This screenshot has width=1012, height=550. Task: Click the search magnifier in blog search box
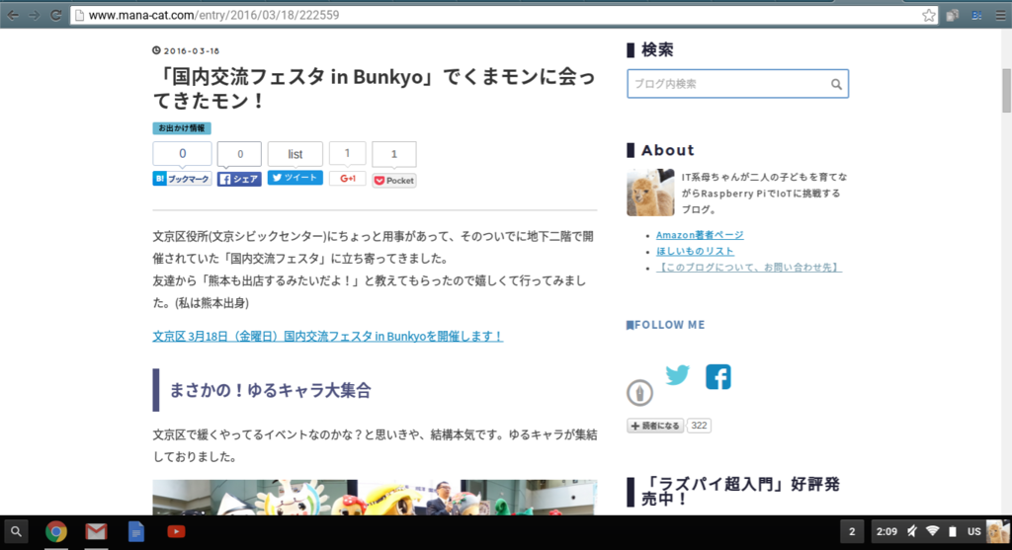[836, 84]
